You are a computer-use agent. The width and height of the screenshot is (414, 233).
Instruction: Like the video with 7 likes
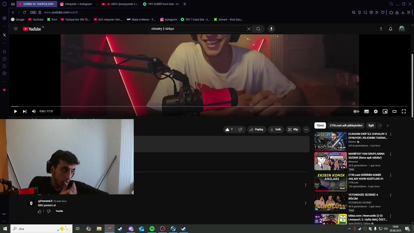[x=229, y=129]
